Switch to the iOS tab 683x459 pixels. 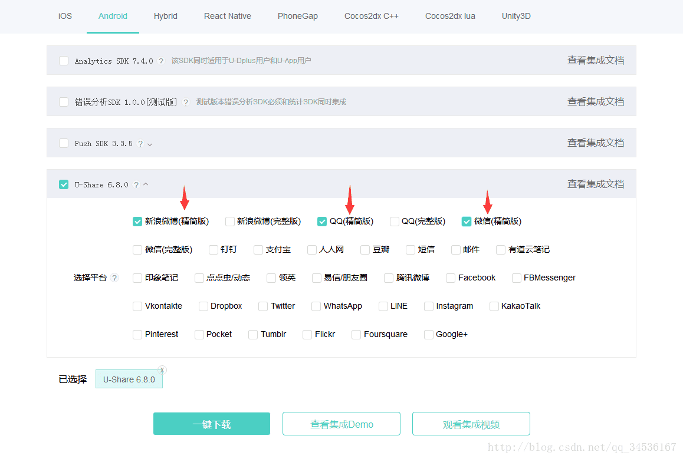coord(65,16)
